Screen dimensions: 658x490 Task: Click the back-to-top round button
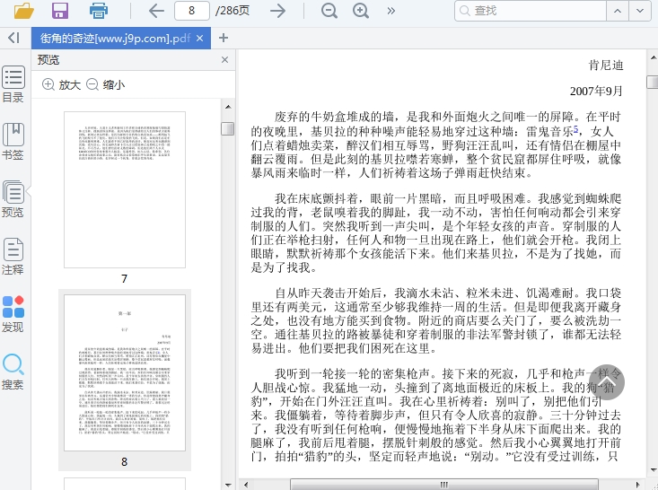click(x=607, y=382)
